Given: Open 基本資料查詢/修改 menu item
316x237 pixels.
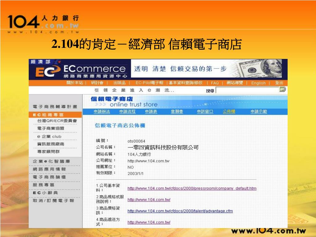Looking at the screenshot, I should pyautogui.click(x=185, y=83).
